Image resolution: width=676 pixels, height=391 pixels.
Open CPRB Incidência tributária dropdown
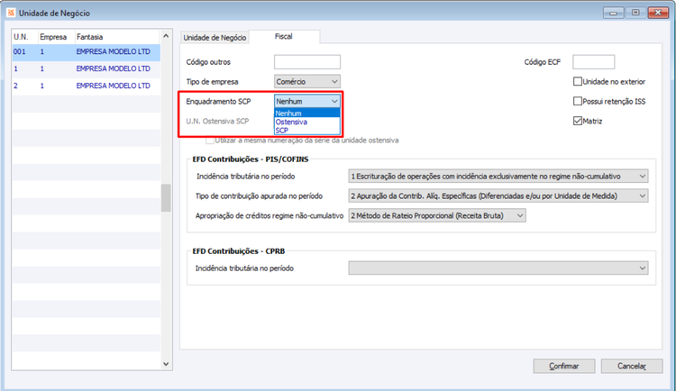point(498,268)
